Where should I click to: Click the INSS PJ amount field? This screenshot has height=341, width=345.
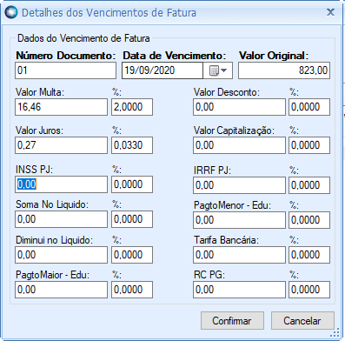(61, 184)
